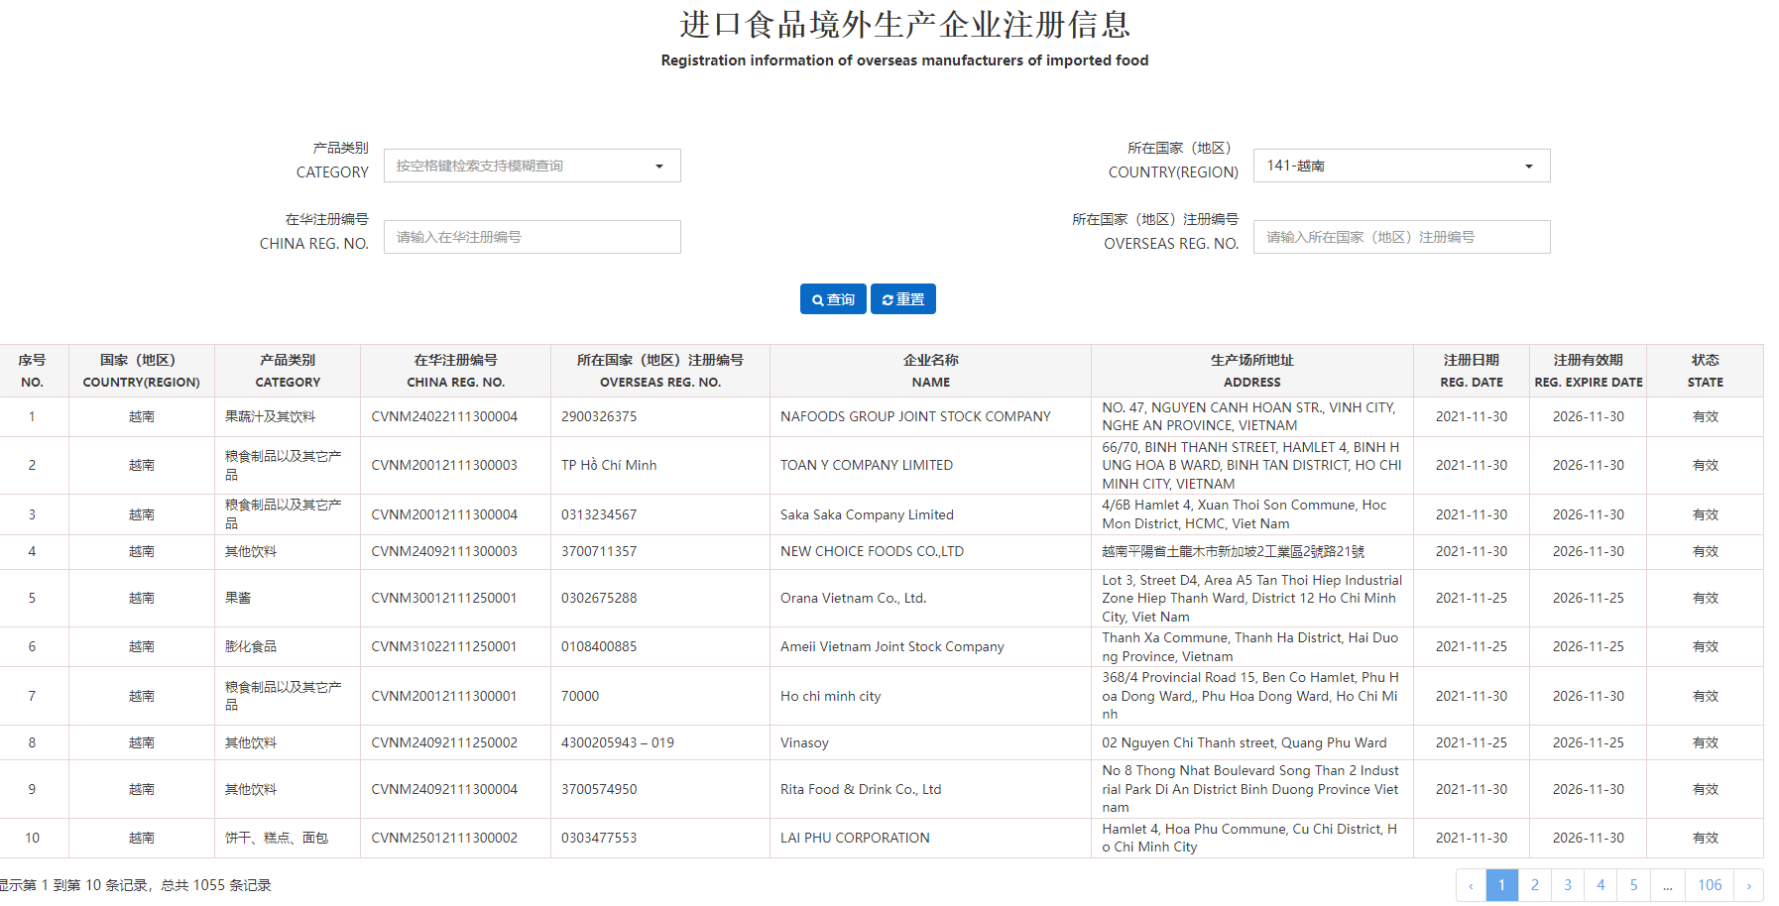Screen dimensions: 1779x906
Task: Select registration number CVNM30012111250001 cell
Action: [x=444, y=599]
